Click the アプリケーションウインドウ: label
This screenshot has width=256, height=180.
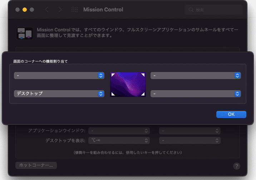pyautogui.click(x=57, y=131)
